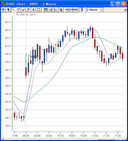The image size is (128, 141).
Task: Click the 11:00 time axis label
Action: [95, 136]
